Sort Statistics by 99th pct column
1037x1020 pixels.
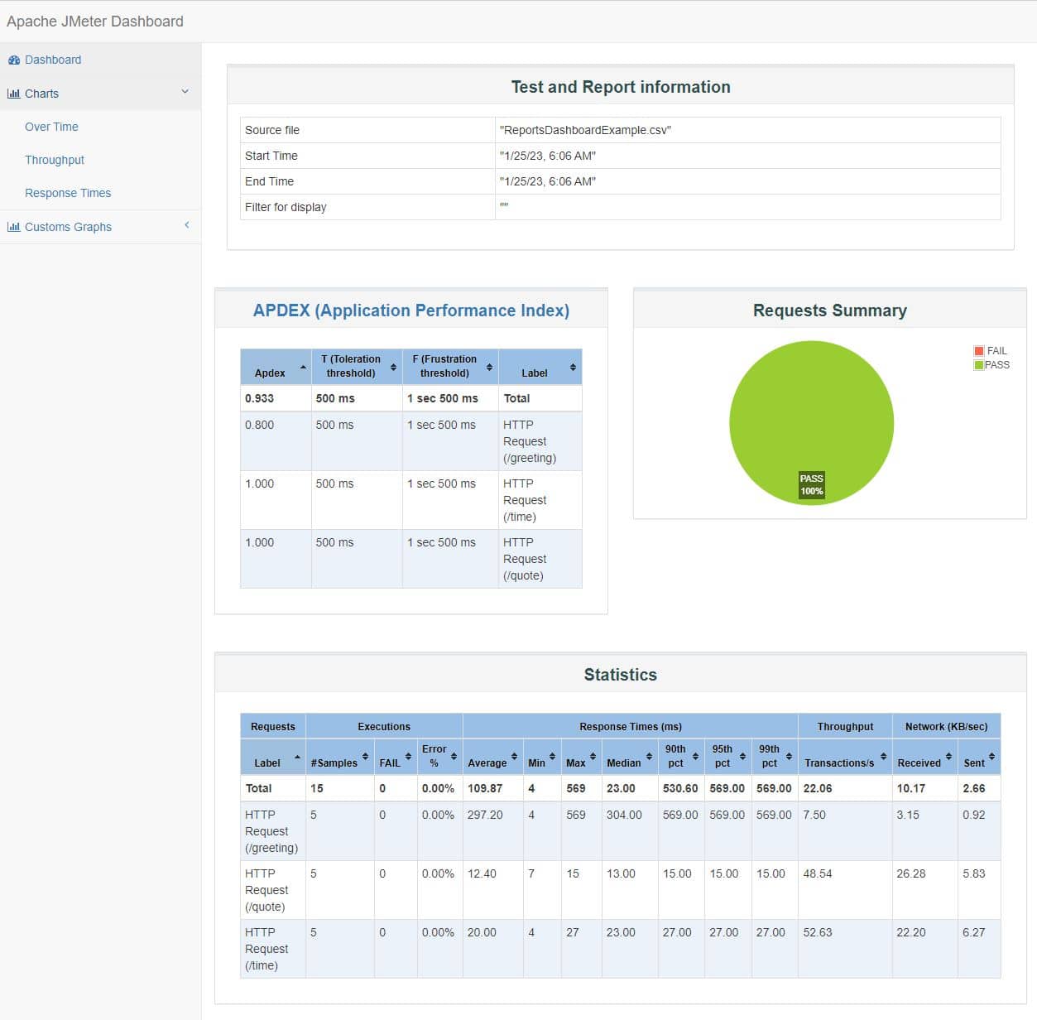[x=775, y=756]
